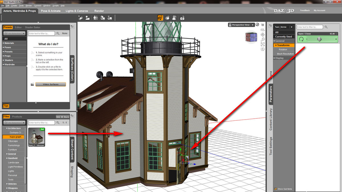Open Surfaces pane No Selection dropdown

coord(24,33)
